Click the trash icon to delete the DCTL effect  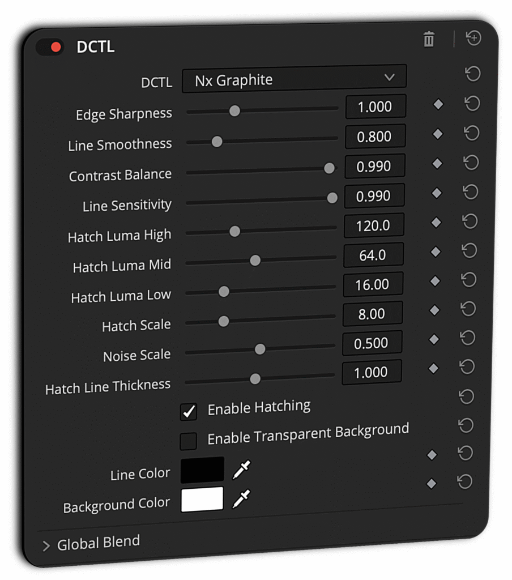[429, 40]
